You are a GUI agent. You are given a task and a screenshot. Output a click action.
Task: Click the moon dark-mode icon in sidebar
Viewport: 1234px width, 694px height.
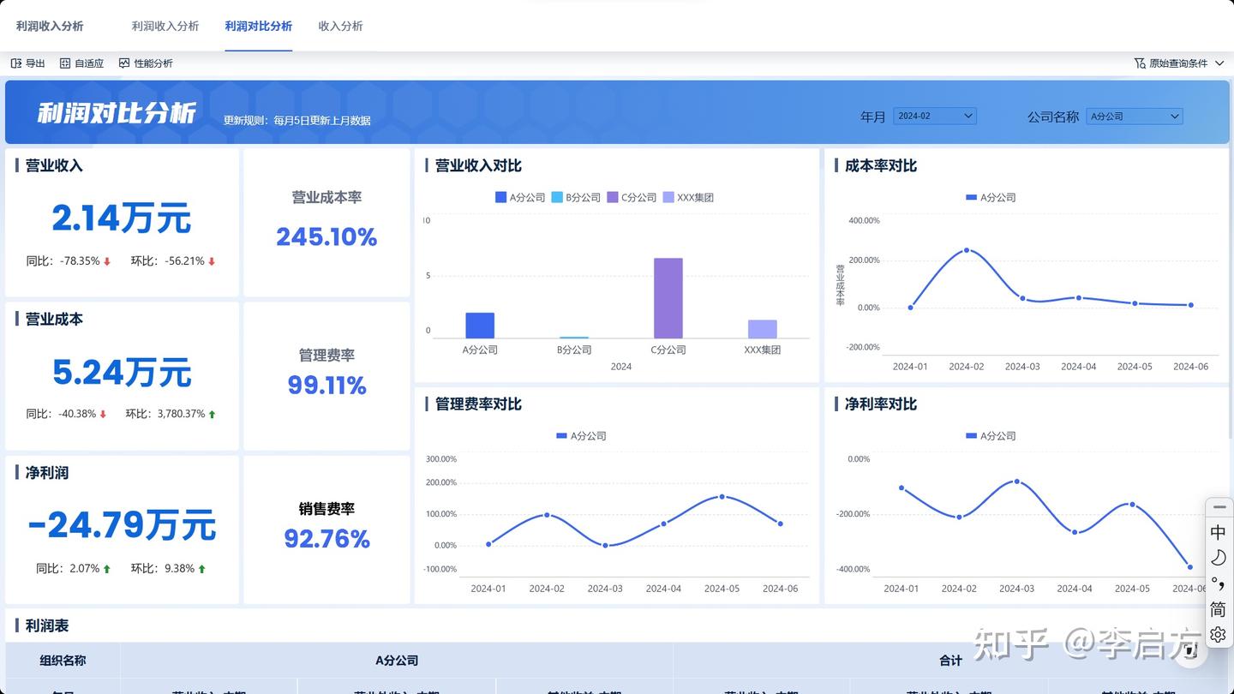[1219, 557]
